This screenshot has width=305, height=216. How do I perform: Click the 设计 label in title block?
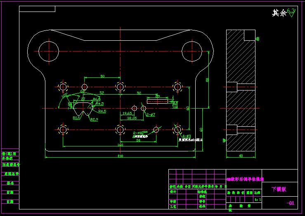point(173,192)
